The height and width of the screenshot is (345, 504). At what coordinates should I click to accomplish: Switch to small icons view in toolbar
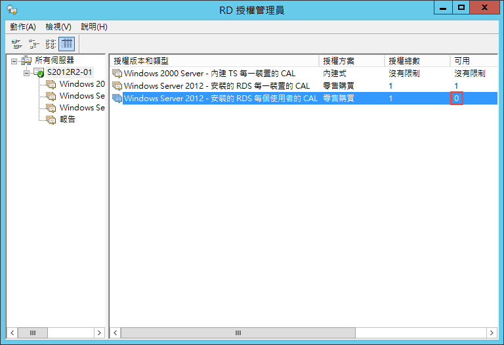33,44
